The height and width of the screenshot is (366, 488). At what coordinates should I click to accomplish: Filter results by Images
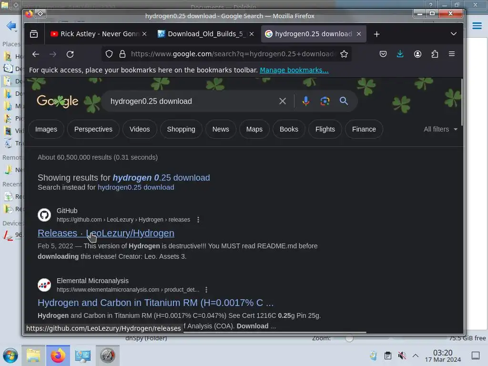click(x=46, y=129)
